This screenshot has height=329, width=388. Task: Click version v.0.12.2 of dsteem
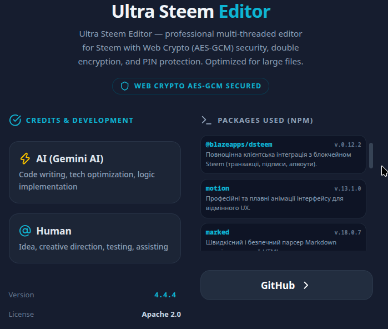[x=347, y=144]
